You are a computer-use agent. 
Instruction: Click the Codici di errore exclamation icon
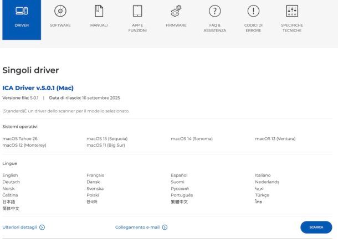point(253,11)
